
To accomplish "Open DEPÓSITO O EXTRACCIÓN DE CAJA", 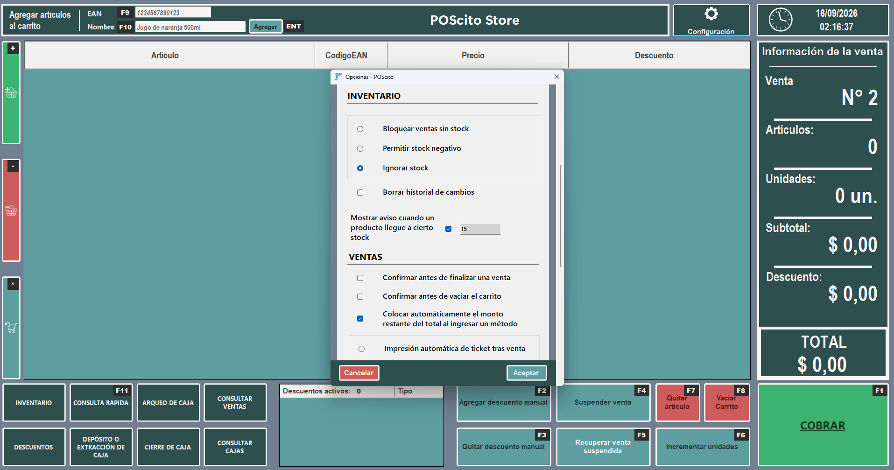I will point(101,447).
